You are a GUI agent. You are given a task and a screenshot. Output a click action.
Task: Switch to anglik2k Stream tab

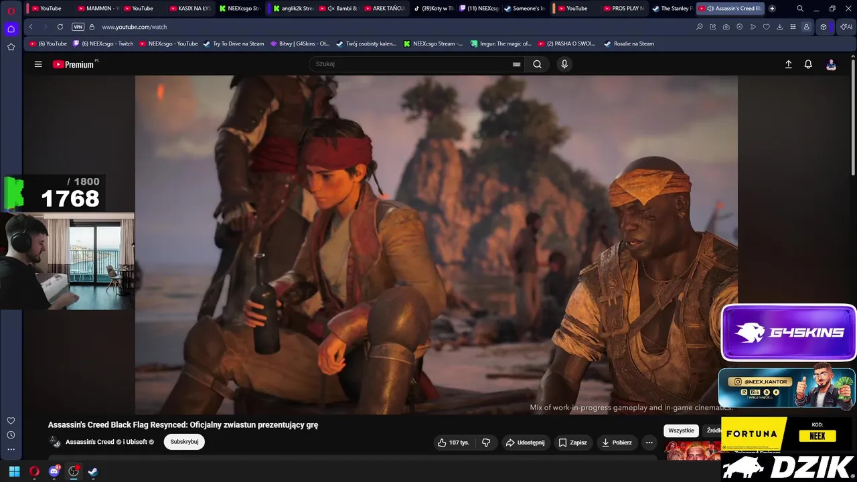pyautogui.click(x=292, y=9)
